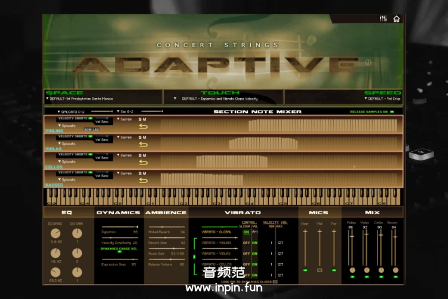448x299 pixels.
Task: Mute the Basses section with M
Action: pos(145,173)
